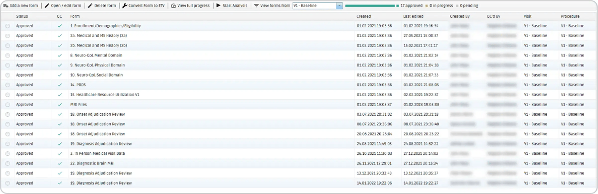The width and height of the screenshot is (598, 194).
Task: Click form name 3. In Person Medical Visit Data
Action: pyautogui.click(x=98, y=154)
